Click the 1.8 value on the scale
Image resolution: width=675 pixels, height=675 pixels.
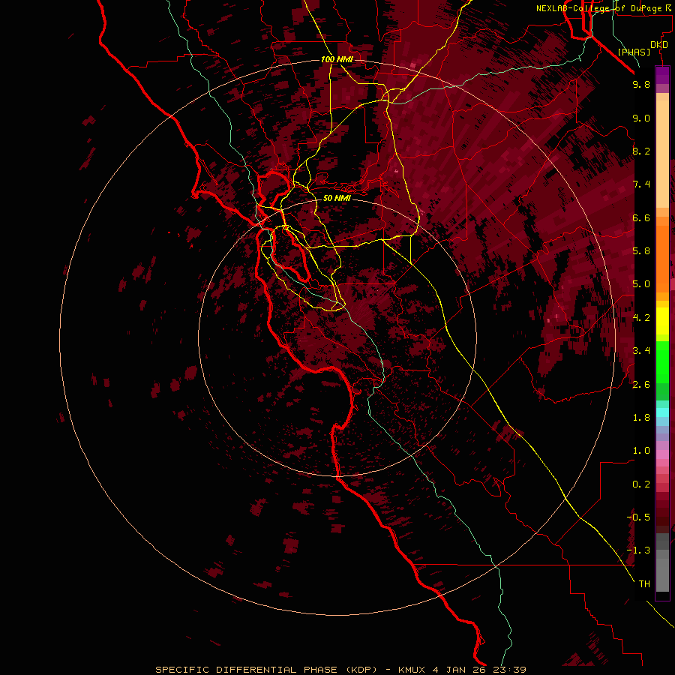[x=641, y=418]
